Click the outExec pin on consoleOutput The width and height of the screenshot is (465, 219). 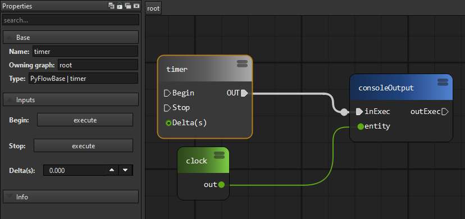pos(445,112)
